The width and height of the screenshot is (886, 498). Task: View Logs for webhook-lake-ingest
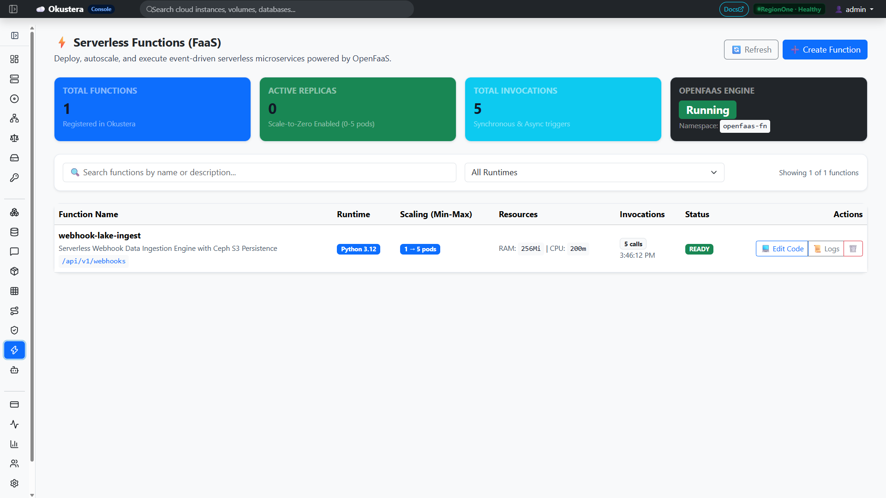(826, 249)
